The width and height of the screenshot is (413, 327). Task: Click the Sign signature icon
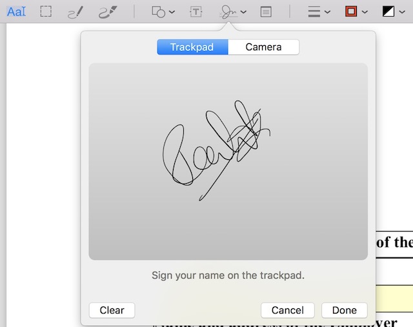[x=228, y=12]
